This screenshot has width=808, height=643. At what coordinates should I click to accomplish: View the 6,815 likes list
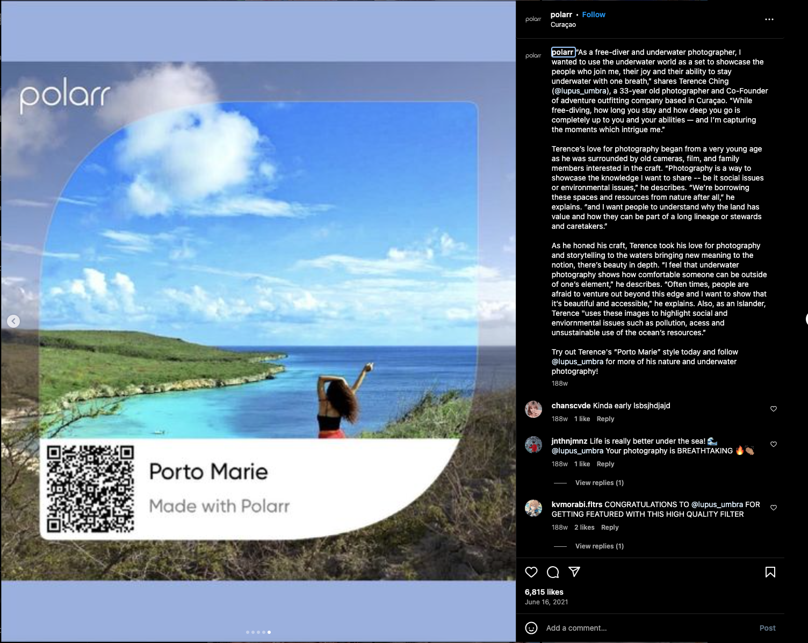pyautogui.click(x=544, y=592)
